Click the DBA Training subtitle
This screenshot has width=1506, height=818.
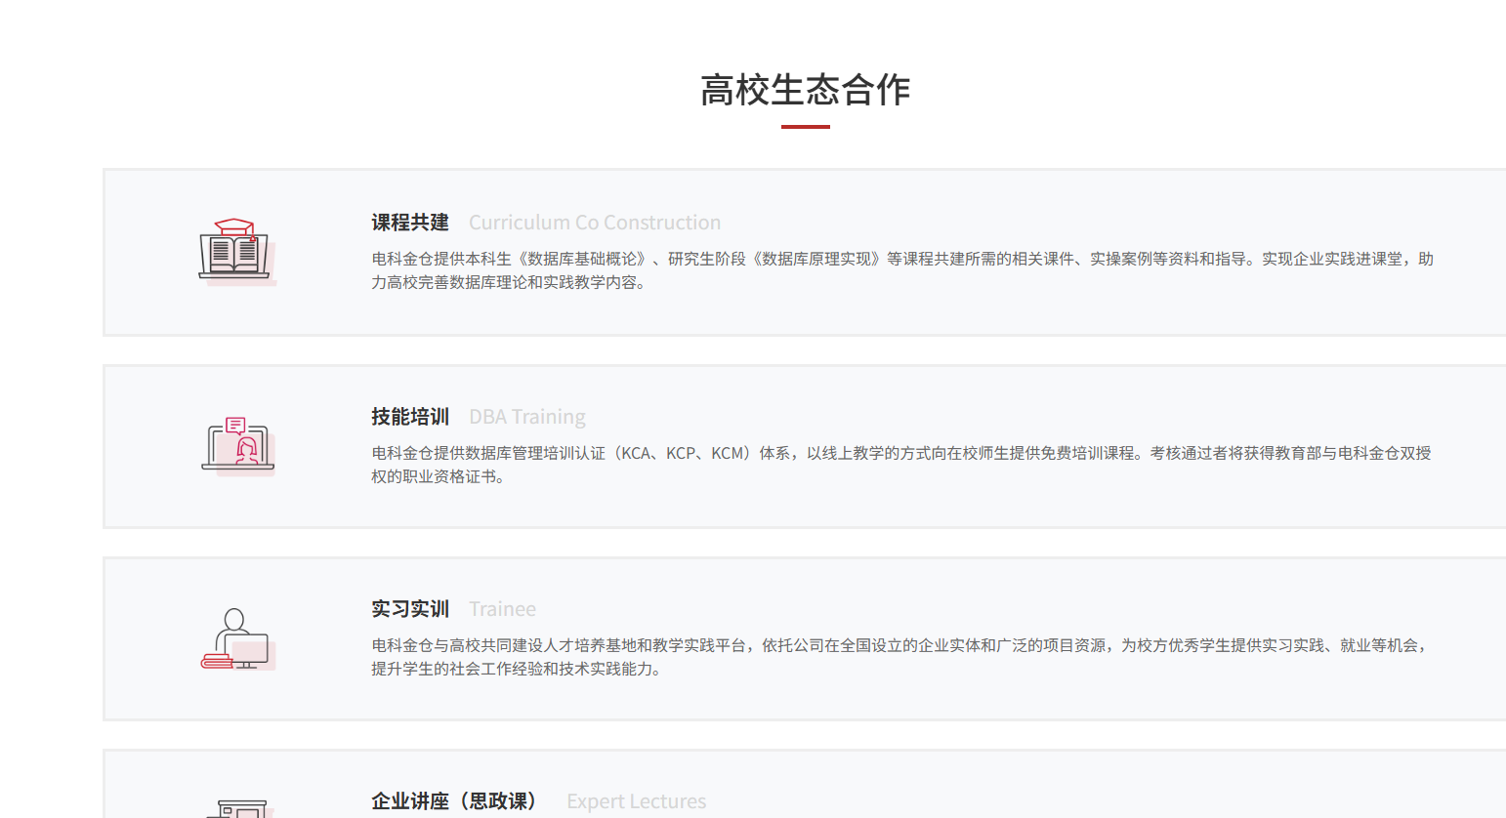point(527,417)
